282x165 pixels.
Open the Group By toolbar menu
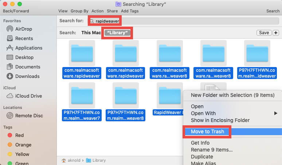[79, 11]
